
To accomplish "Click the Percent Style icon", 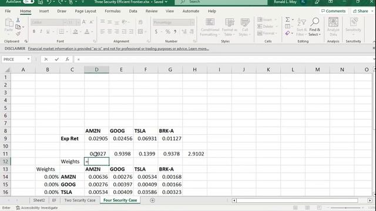I will (x=167, y=32).
